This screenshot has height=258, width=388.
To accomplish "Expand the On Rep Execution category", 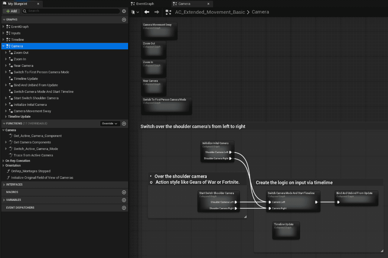I will tap(3, 161).
